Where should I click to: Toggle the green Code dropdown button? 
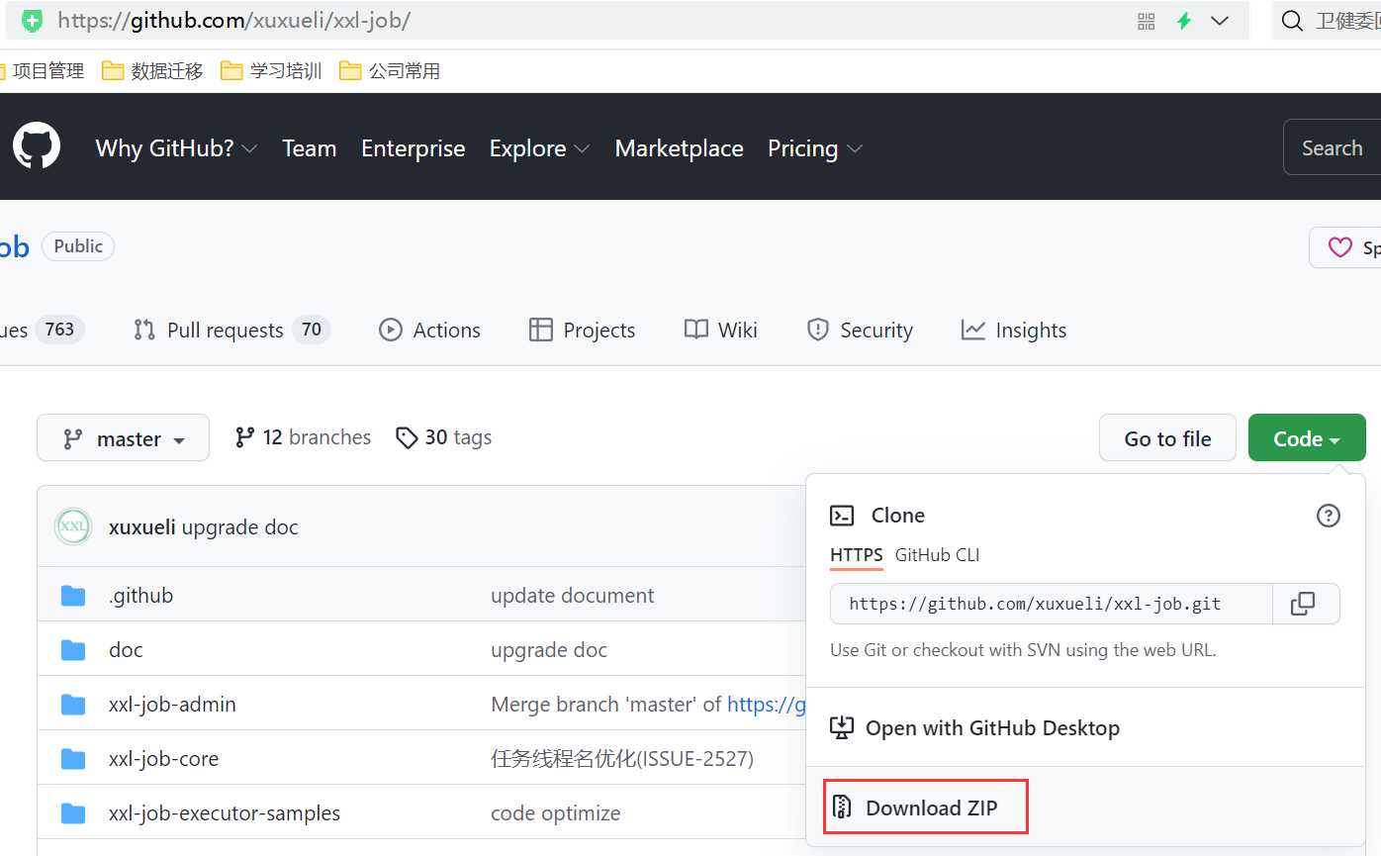point(1307,437)
